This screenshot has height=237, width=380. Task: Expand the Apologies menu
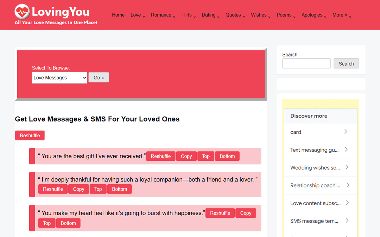tap(314, 15)
